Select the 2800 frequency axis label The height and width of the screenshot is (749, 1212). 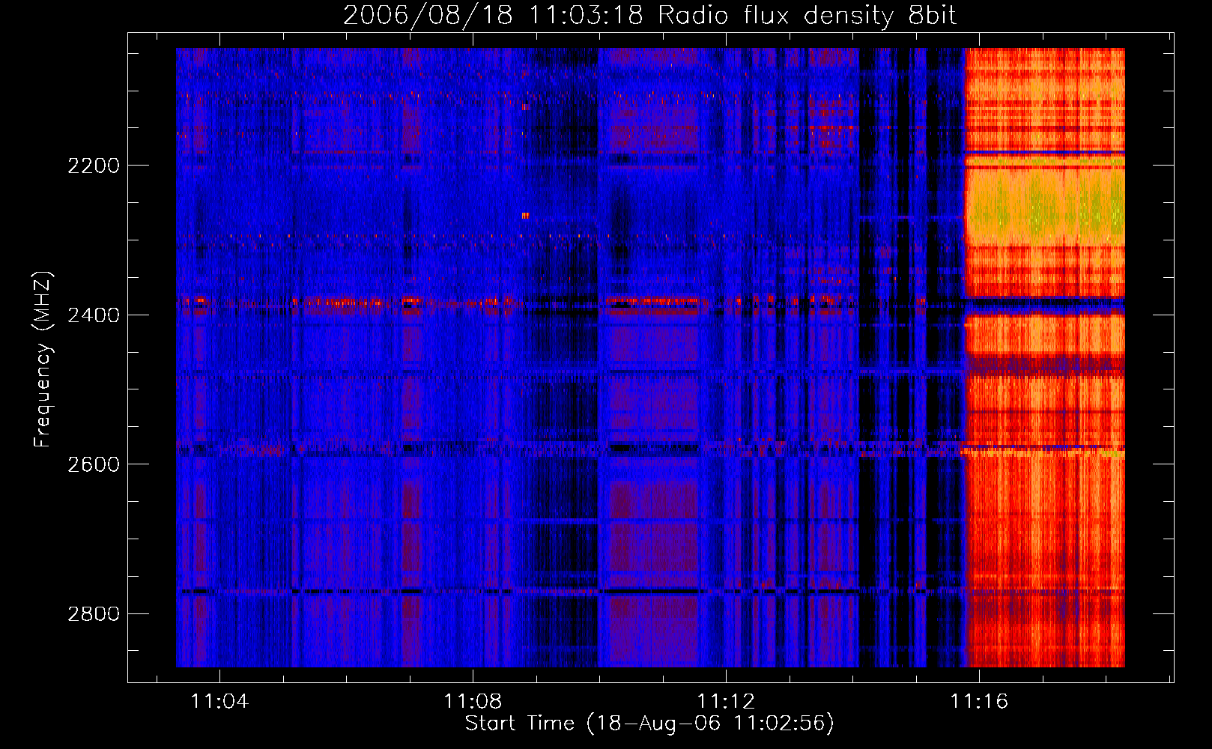coord(94,614)
